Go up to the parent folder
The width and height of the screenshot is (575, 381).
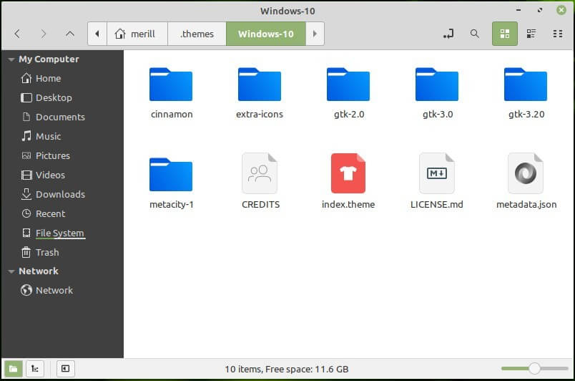click(69, 34)
